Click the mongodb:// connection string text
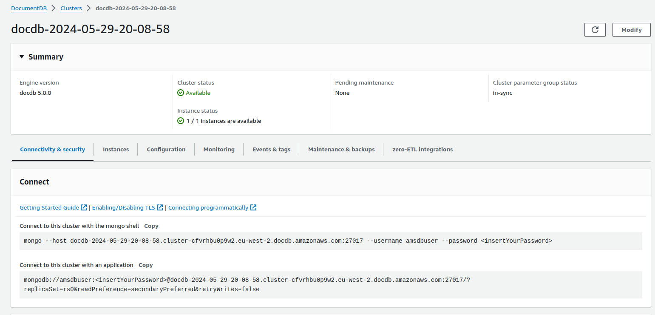655x315 pixels. point(247,284)
